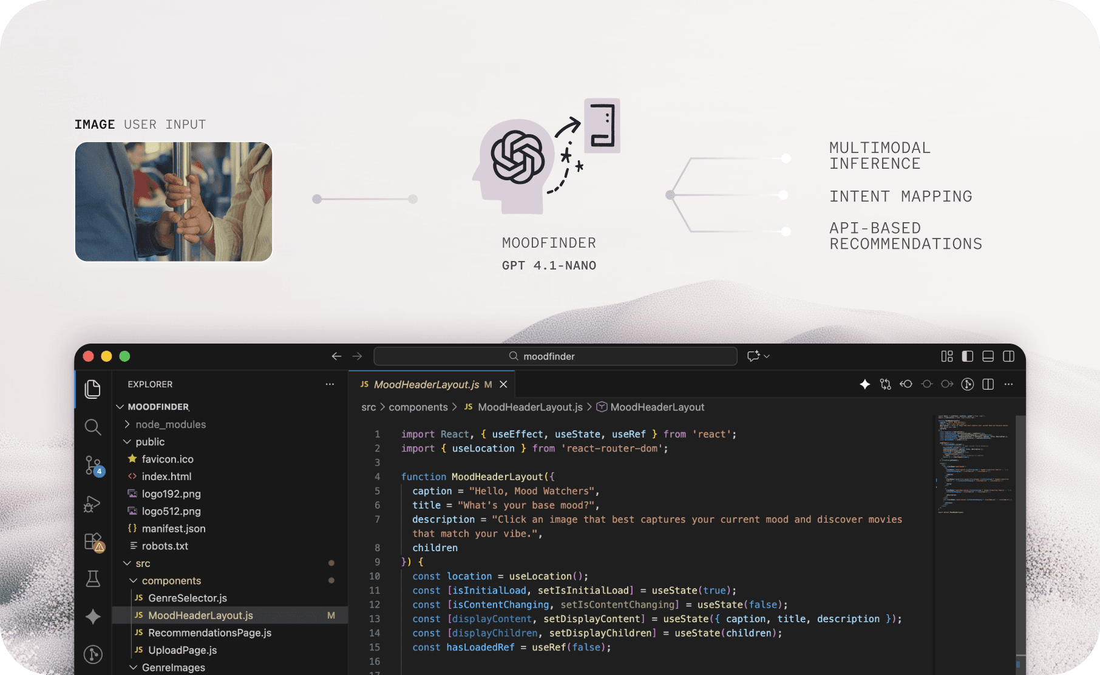
Task: Open logo512.png file
Action: click(230, 511)
